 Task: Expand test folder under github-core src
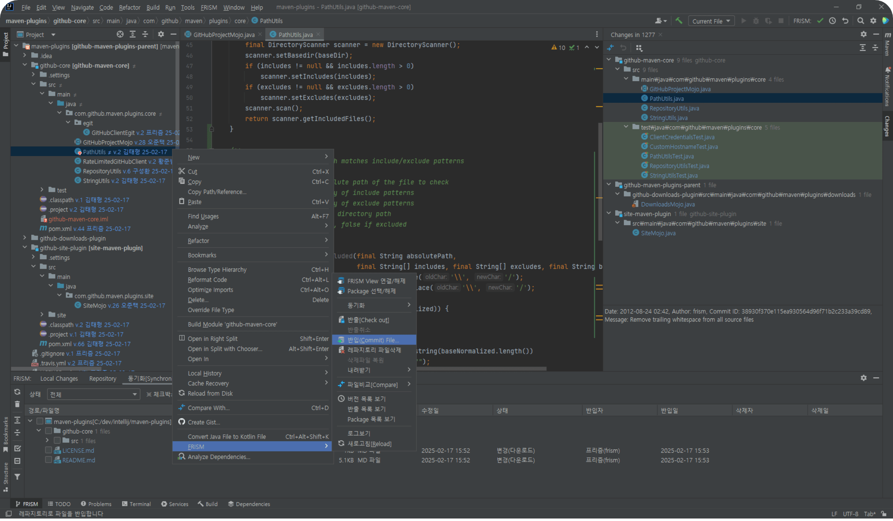(42, 190)
